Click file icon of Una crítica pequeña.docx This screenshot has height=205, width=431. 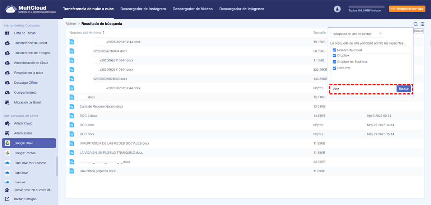point(72,171)
